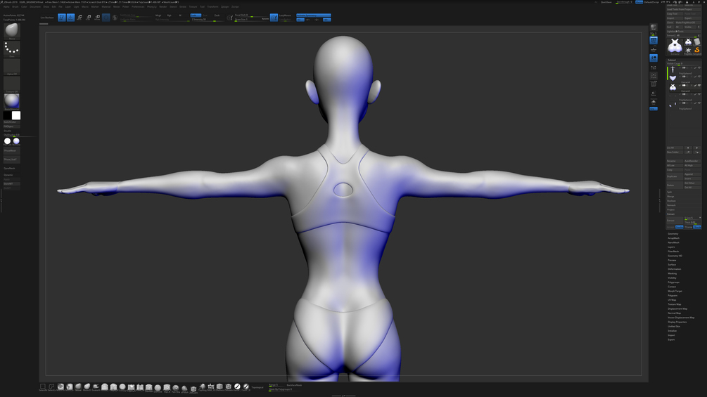Open the Zplugin menu
707x397 pixels.
[x=224, y=7]
